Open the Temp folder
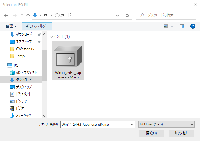 20,56
